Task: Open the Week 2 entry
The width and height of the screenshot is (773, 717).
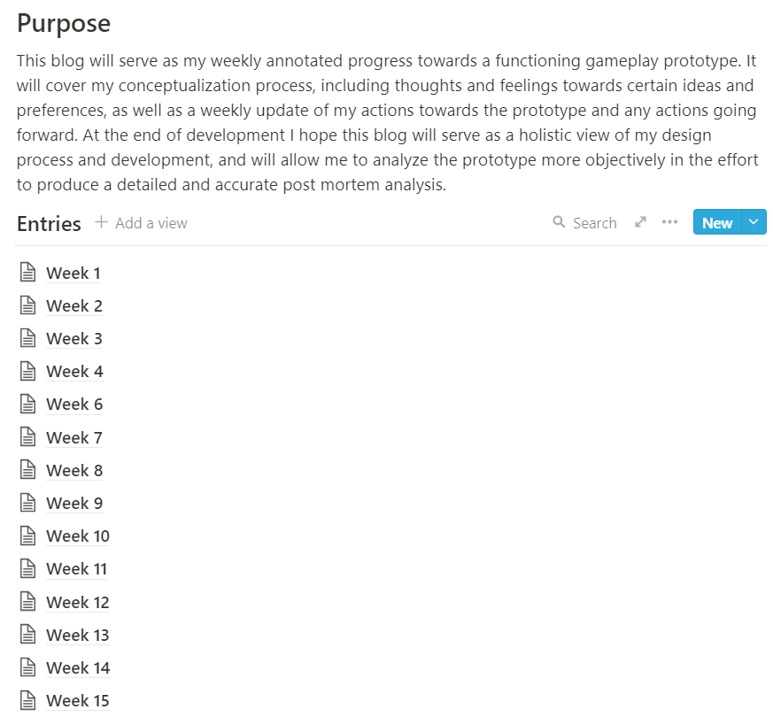Action: pos(74,306)
